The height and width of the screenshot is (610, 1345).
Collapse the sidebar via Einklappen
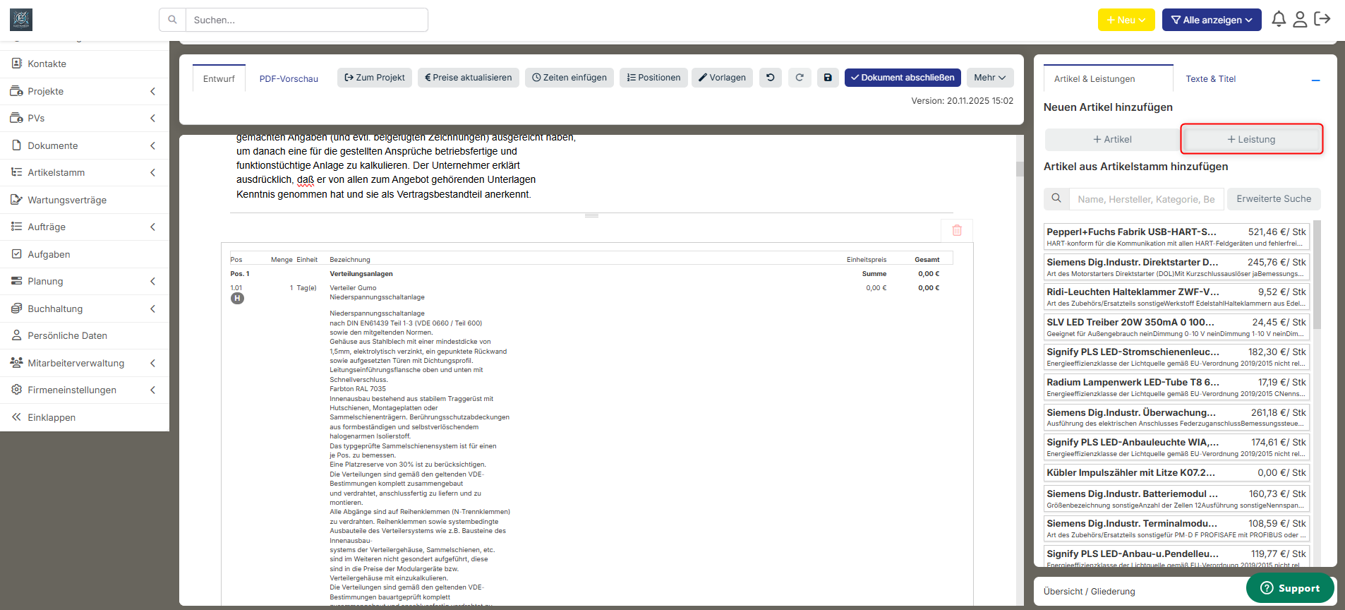point(52,417)
